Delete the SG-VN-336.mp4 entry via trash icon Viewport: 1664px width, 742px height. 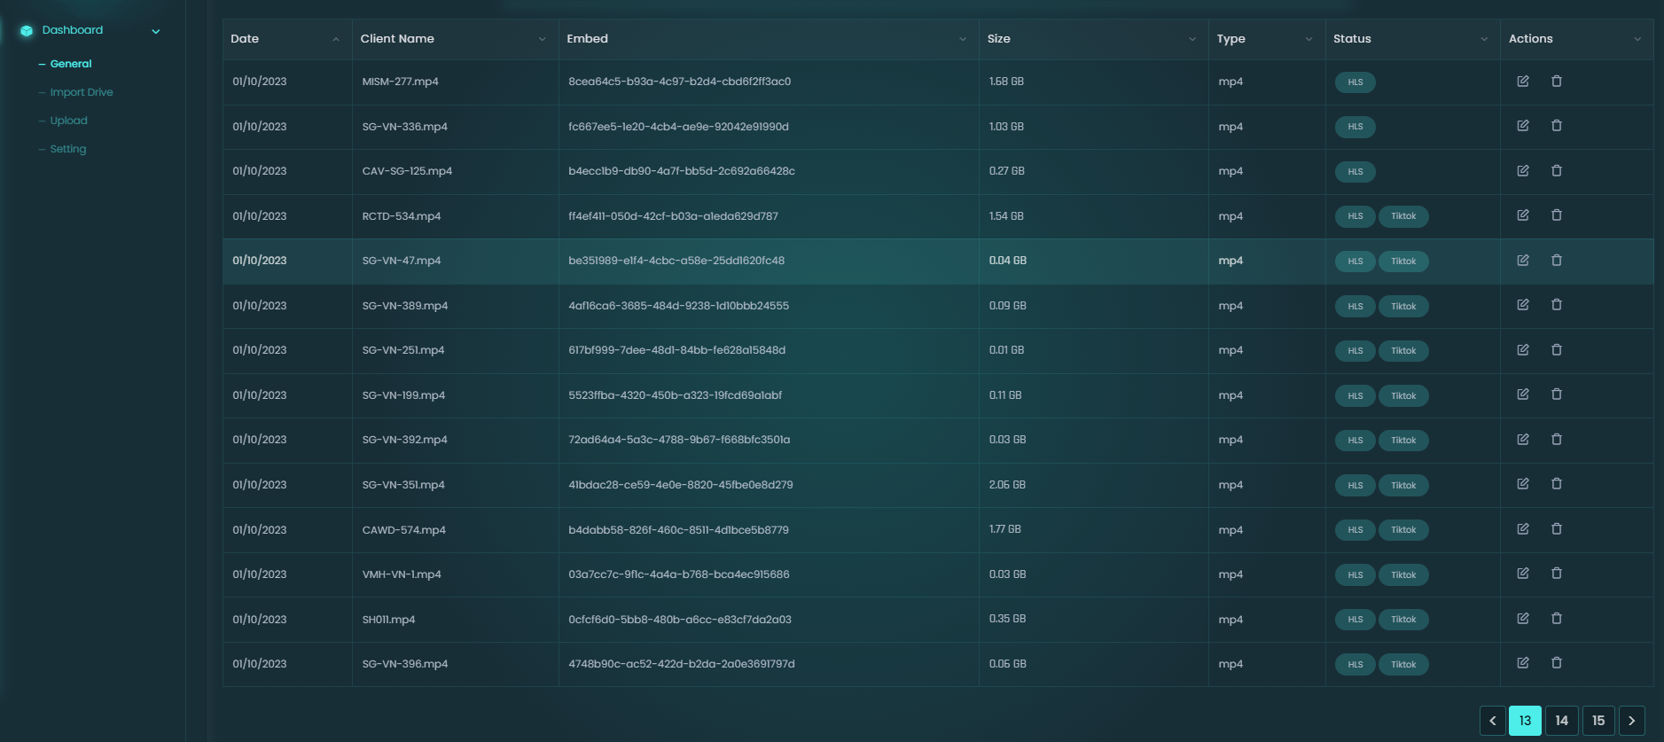pyautogui.click(x=1557, y=126)
